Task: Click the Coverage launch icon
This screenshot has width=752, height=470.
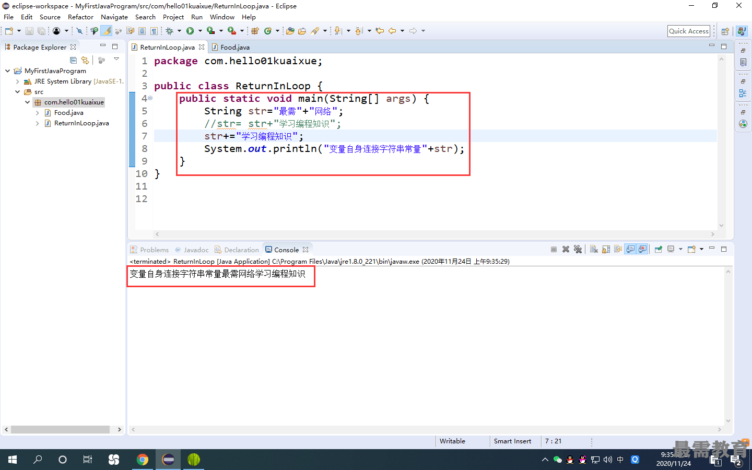Action: tap(210, 31)
